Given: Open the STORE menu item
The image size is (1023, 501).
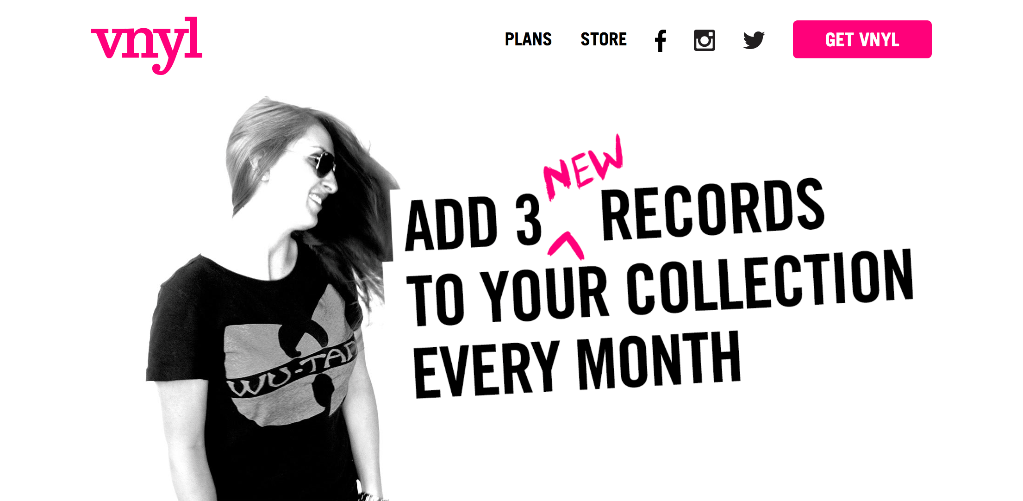Looking at the screenshot, I should [x=604, y=39].
